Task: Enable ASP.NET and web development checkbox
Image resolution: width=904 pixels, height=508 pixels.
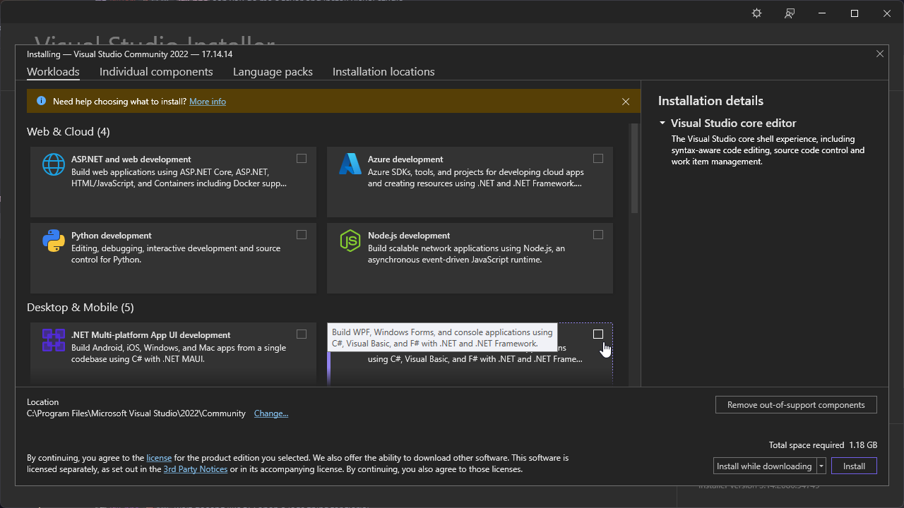Action: coord(302,159)
